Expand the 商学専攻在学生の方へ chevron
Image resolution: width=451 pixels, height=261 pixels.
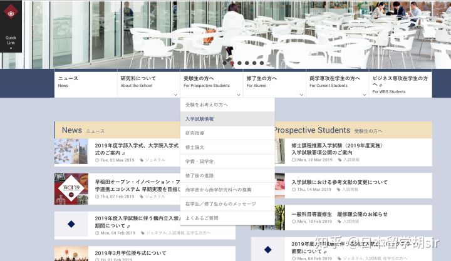(365, 95)
